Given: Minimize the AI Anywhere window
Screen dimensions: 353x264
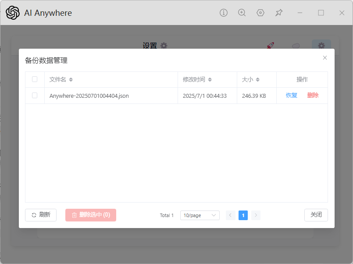Looking at the screenshot, I should pyautogui.click(x=300, y=13).
